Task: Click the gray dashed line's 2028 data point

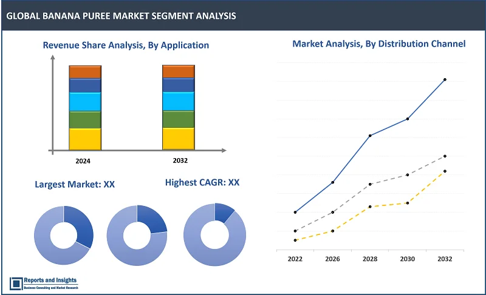Action: pyautogui.click(x=370, y=184)
